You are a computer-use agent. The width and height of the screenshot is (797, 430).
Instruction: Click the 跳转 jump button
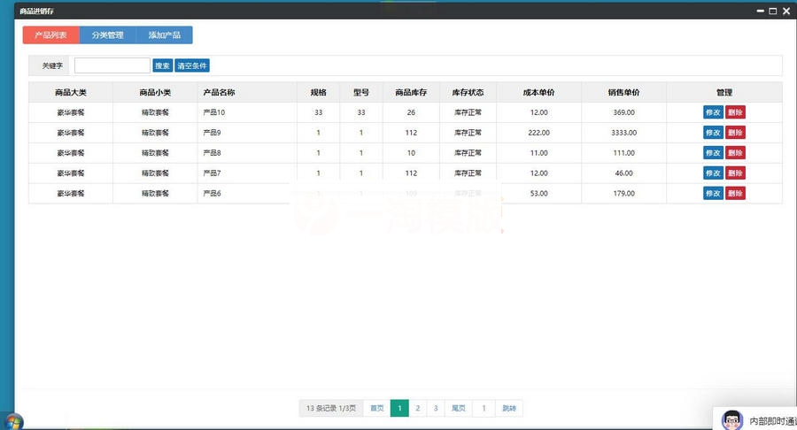point(509,408)
